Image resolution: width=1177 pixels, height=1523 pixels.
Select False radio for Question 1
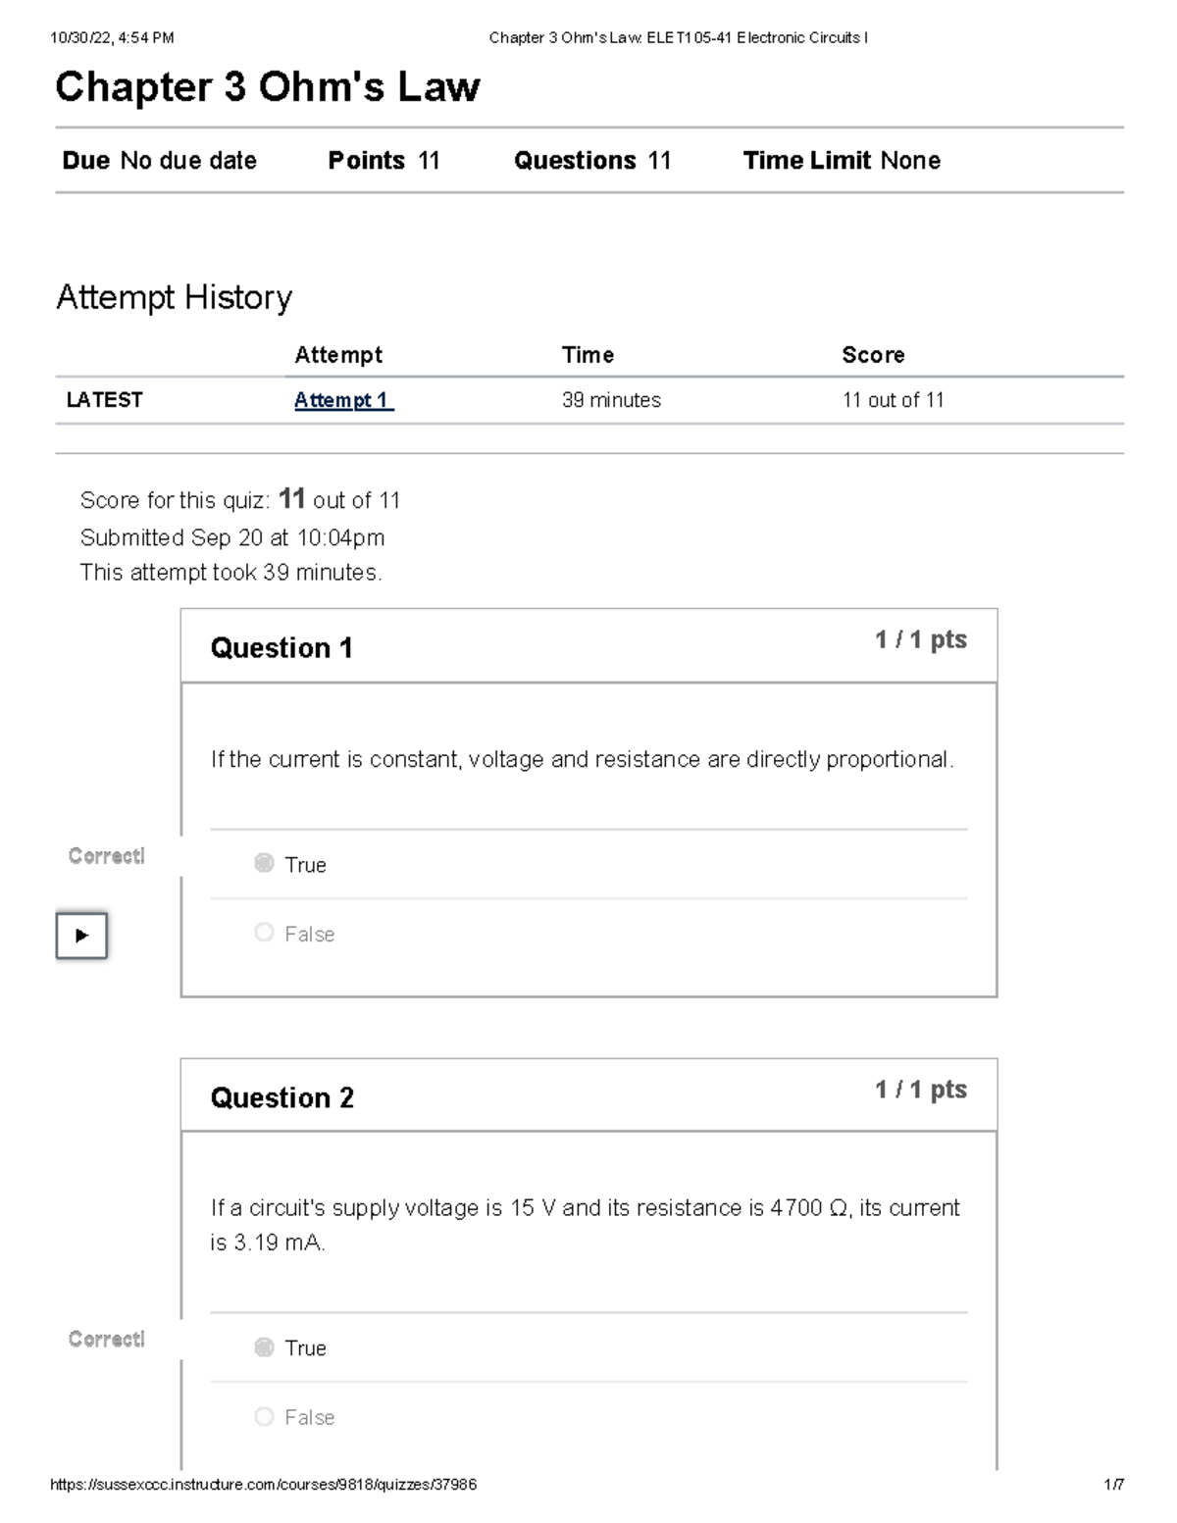pos(264,933)
